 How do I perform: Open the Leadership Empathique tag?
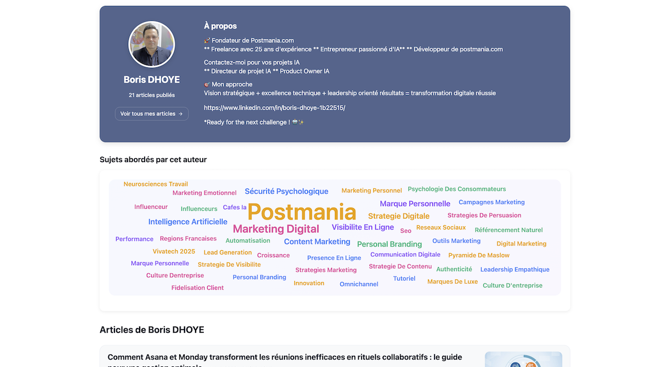coord(515,269)
